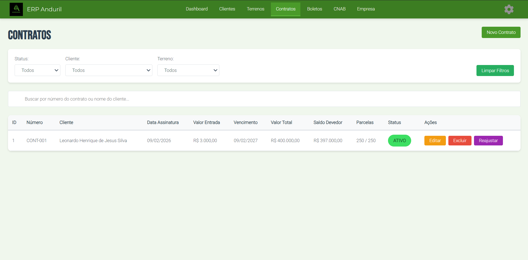Edit contract CONT-001 with the Editar button
The image size is (528, 260).
point(435,140)
